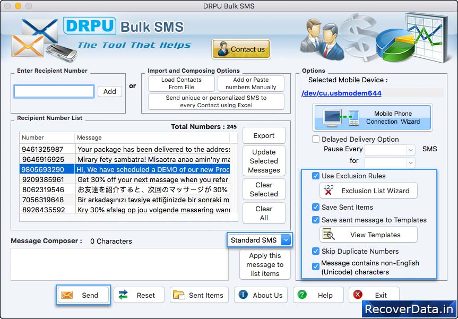Click the Exit button label
458x319 pixels.
tap(381, 295)
